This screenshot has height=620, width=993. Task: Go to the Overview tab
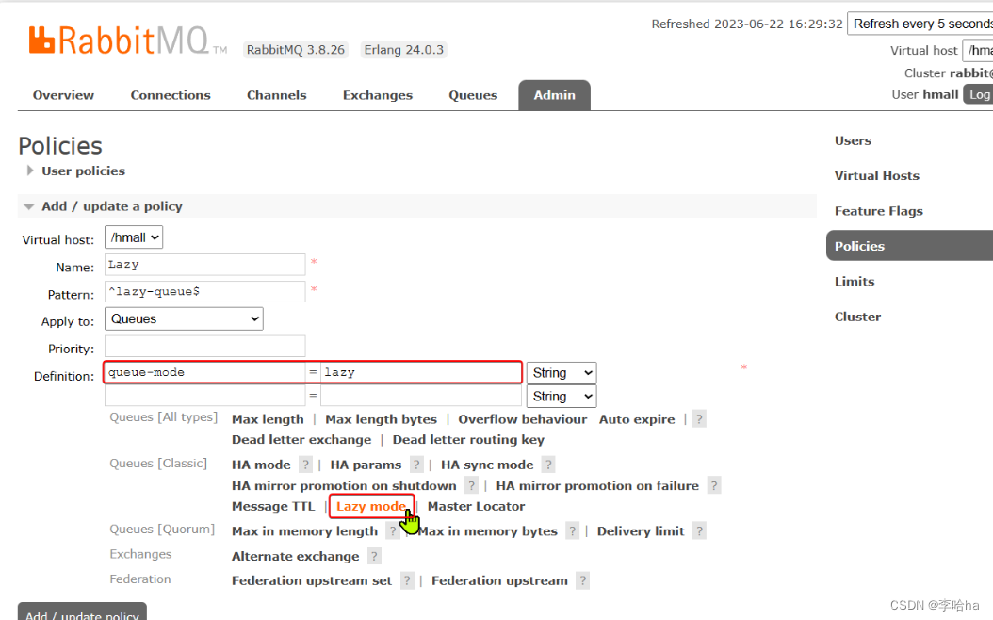[x=63, y=95]
